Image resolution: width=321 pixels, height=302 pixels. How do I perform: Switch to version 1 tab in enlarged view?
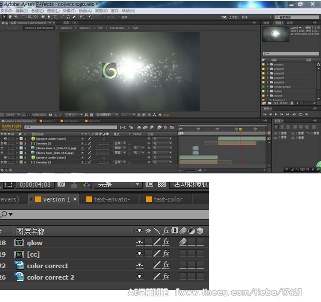click(53, 199)
